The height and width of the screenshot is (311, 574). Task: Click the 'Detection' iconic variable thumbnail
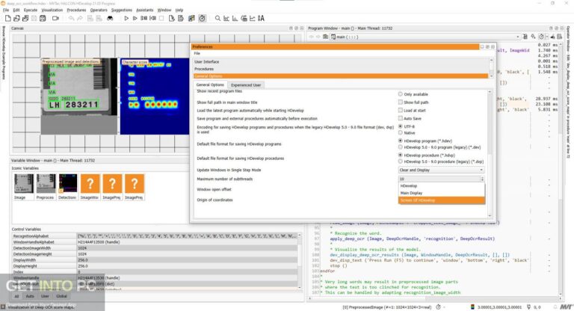pyautogui.click(x=68, y=186)
